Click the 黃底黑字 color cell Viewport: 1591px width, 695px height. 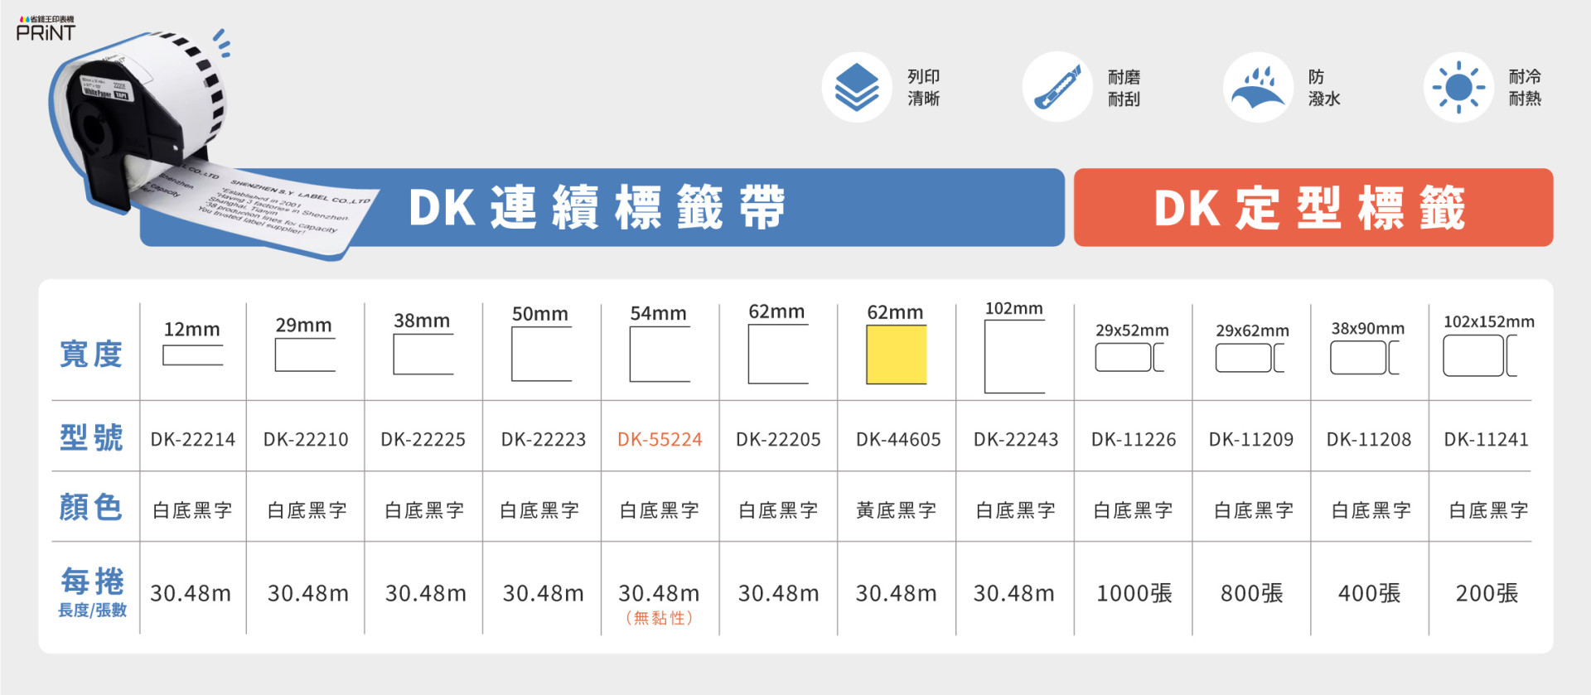coord(897,510)
